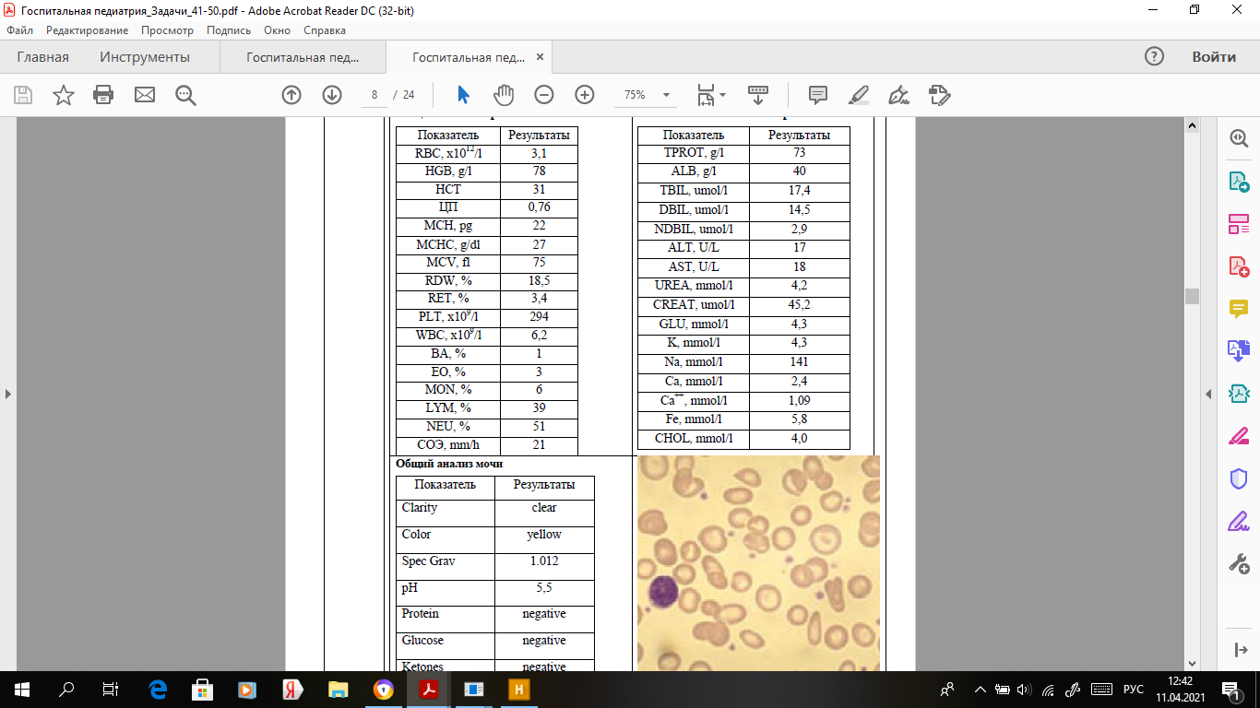Zoom out with the minus button
The width and height of the screenshot is (1260, 708).
pyautogui.click(x=544, y=95)
